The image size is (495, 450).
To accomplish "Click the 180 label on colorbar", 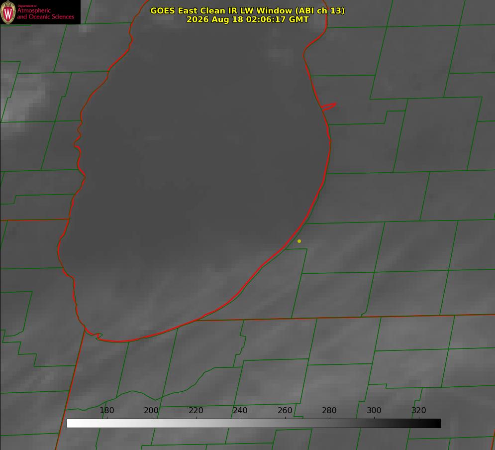I will point(106,410).
